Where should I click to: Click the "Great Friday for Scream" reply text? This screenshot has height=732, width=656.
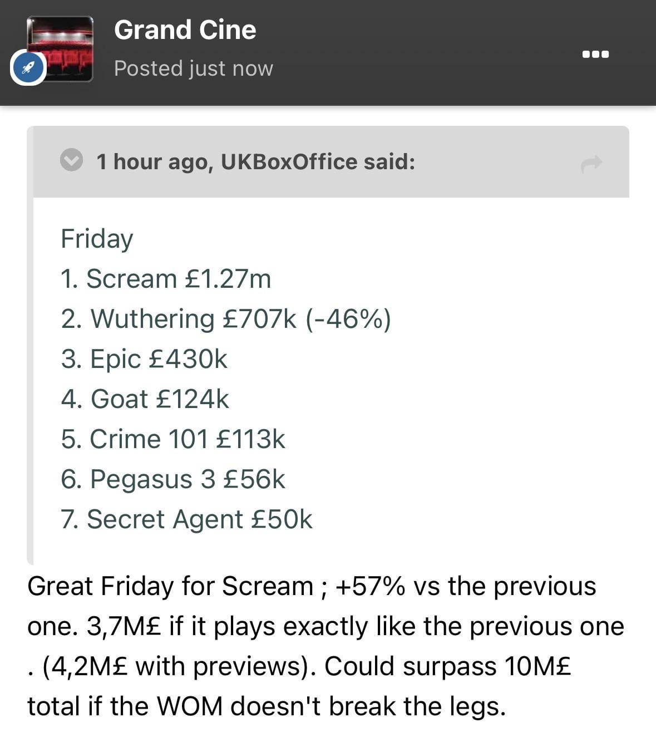tap(170, 586)
